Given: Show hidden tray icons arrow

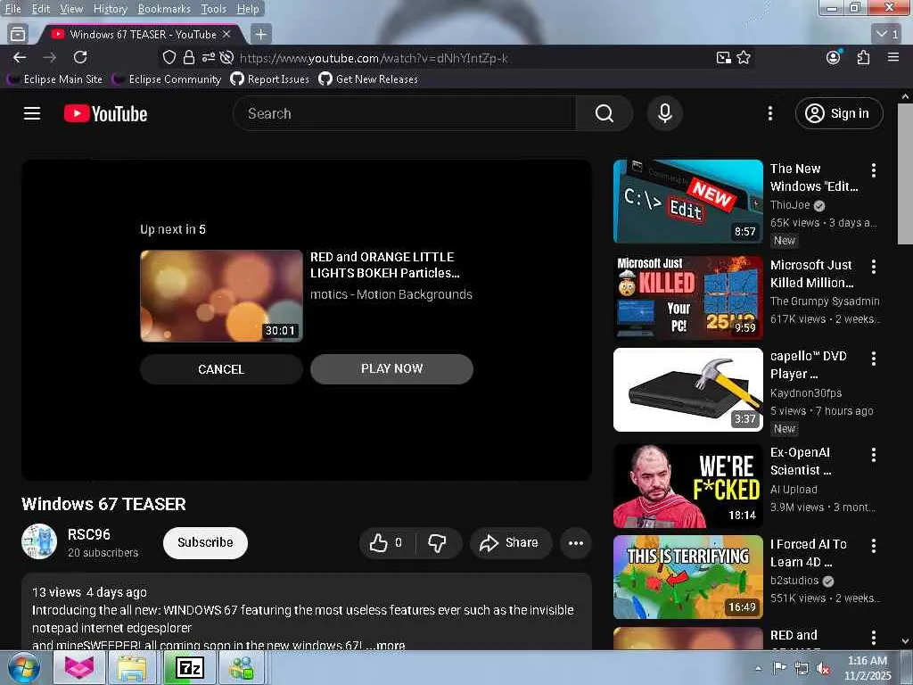Looking at the screenshot, I should (758, 669).
